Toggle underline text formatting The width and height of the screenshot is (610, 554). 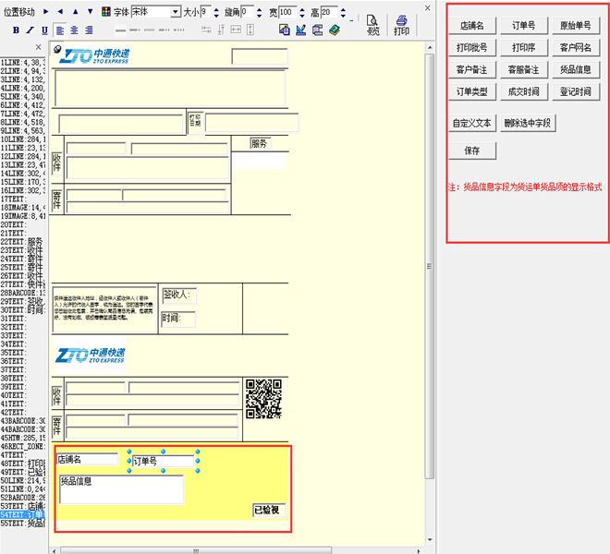coord(44,30)
